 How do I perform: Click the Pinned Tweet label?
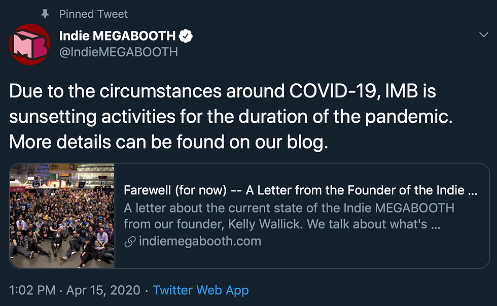point(93,14)
